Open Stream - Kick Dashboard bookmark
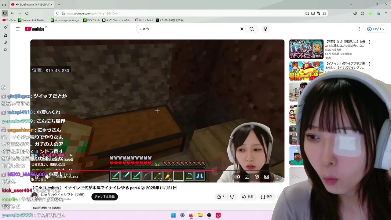391x220 pixels. click(33, 20)
